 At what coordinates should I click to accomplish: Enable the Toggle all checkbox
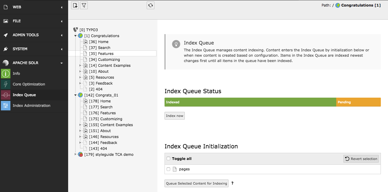click(x=168, y=159)
